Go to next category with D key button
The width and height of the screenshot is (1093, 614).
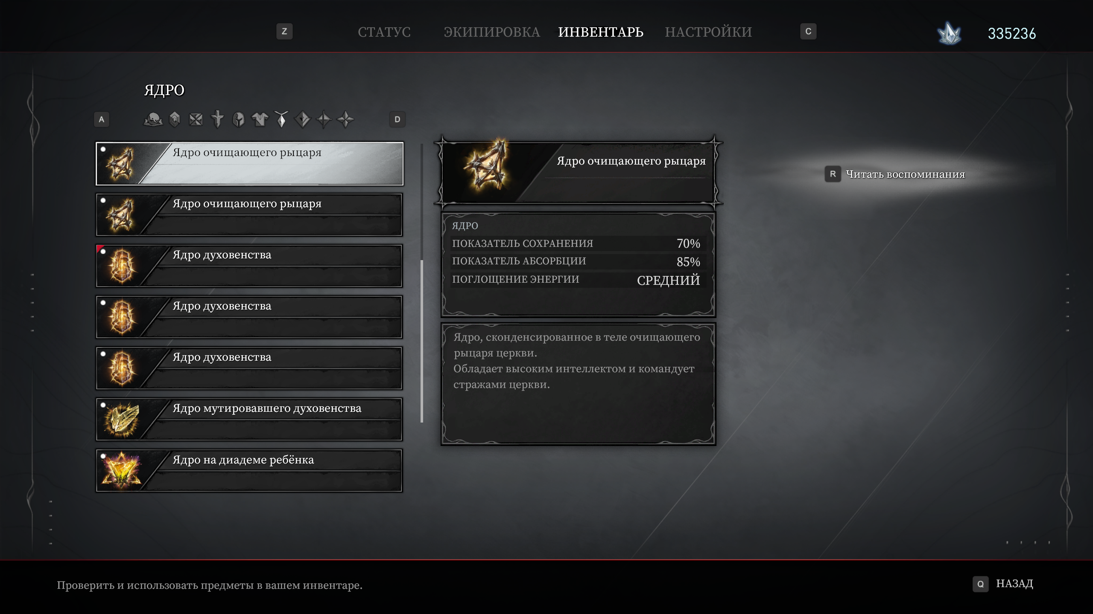tap(397, 119)
